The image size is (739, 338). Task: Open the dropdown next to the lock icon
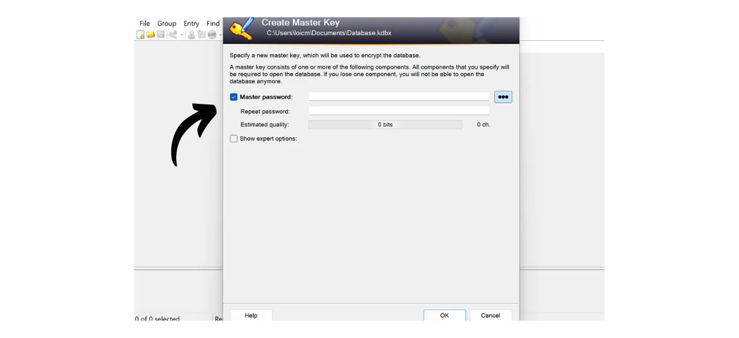[x=181, y=35]
